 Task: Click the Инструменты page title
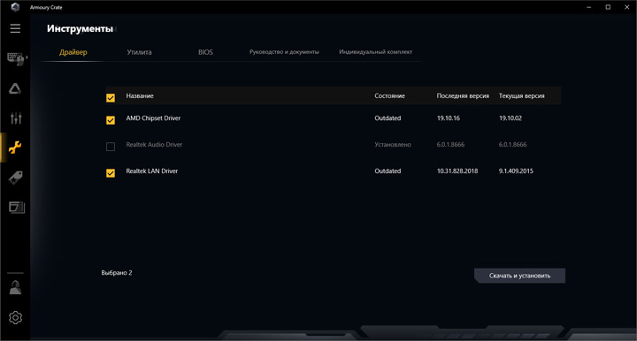(x=80, y=29)
